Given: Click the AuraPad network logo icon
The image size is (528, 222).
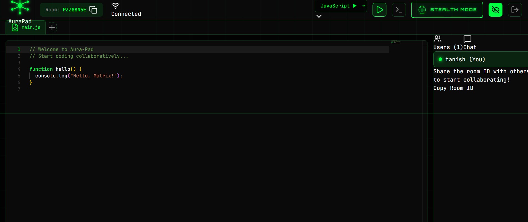Looking at the screenshot, I should click(x=20, y=7).
